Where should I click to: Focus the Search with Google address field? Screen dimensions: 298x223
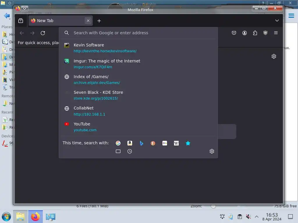[x=138, y=33]
